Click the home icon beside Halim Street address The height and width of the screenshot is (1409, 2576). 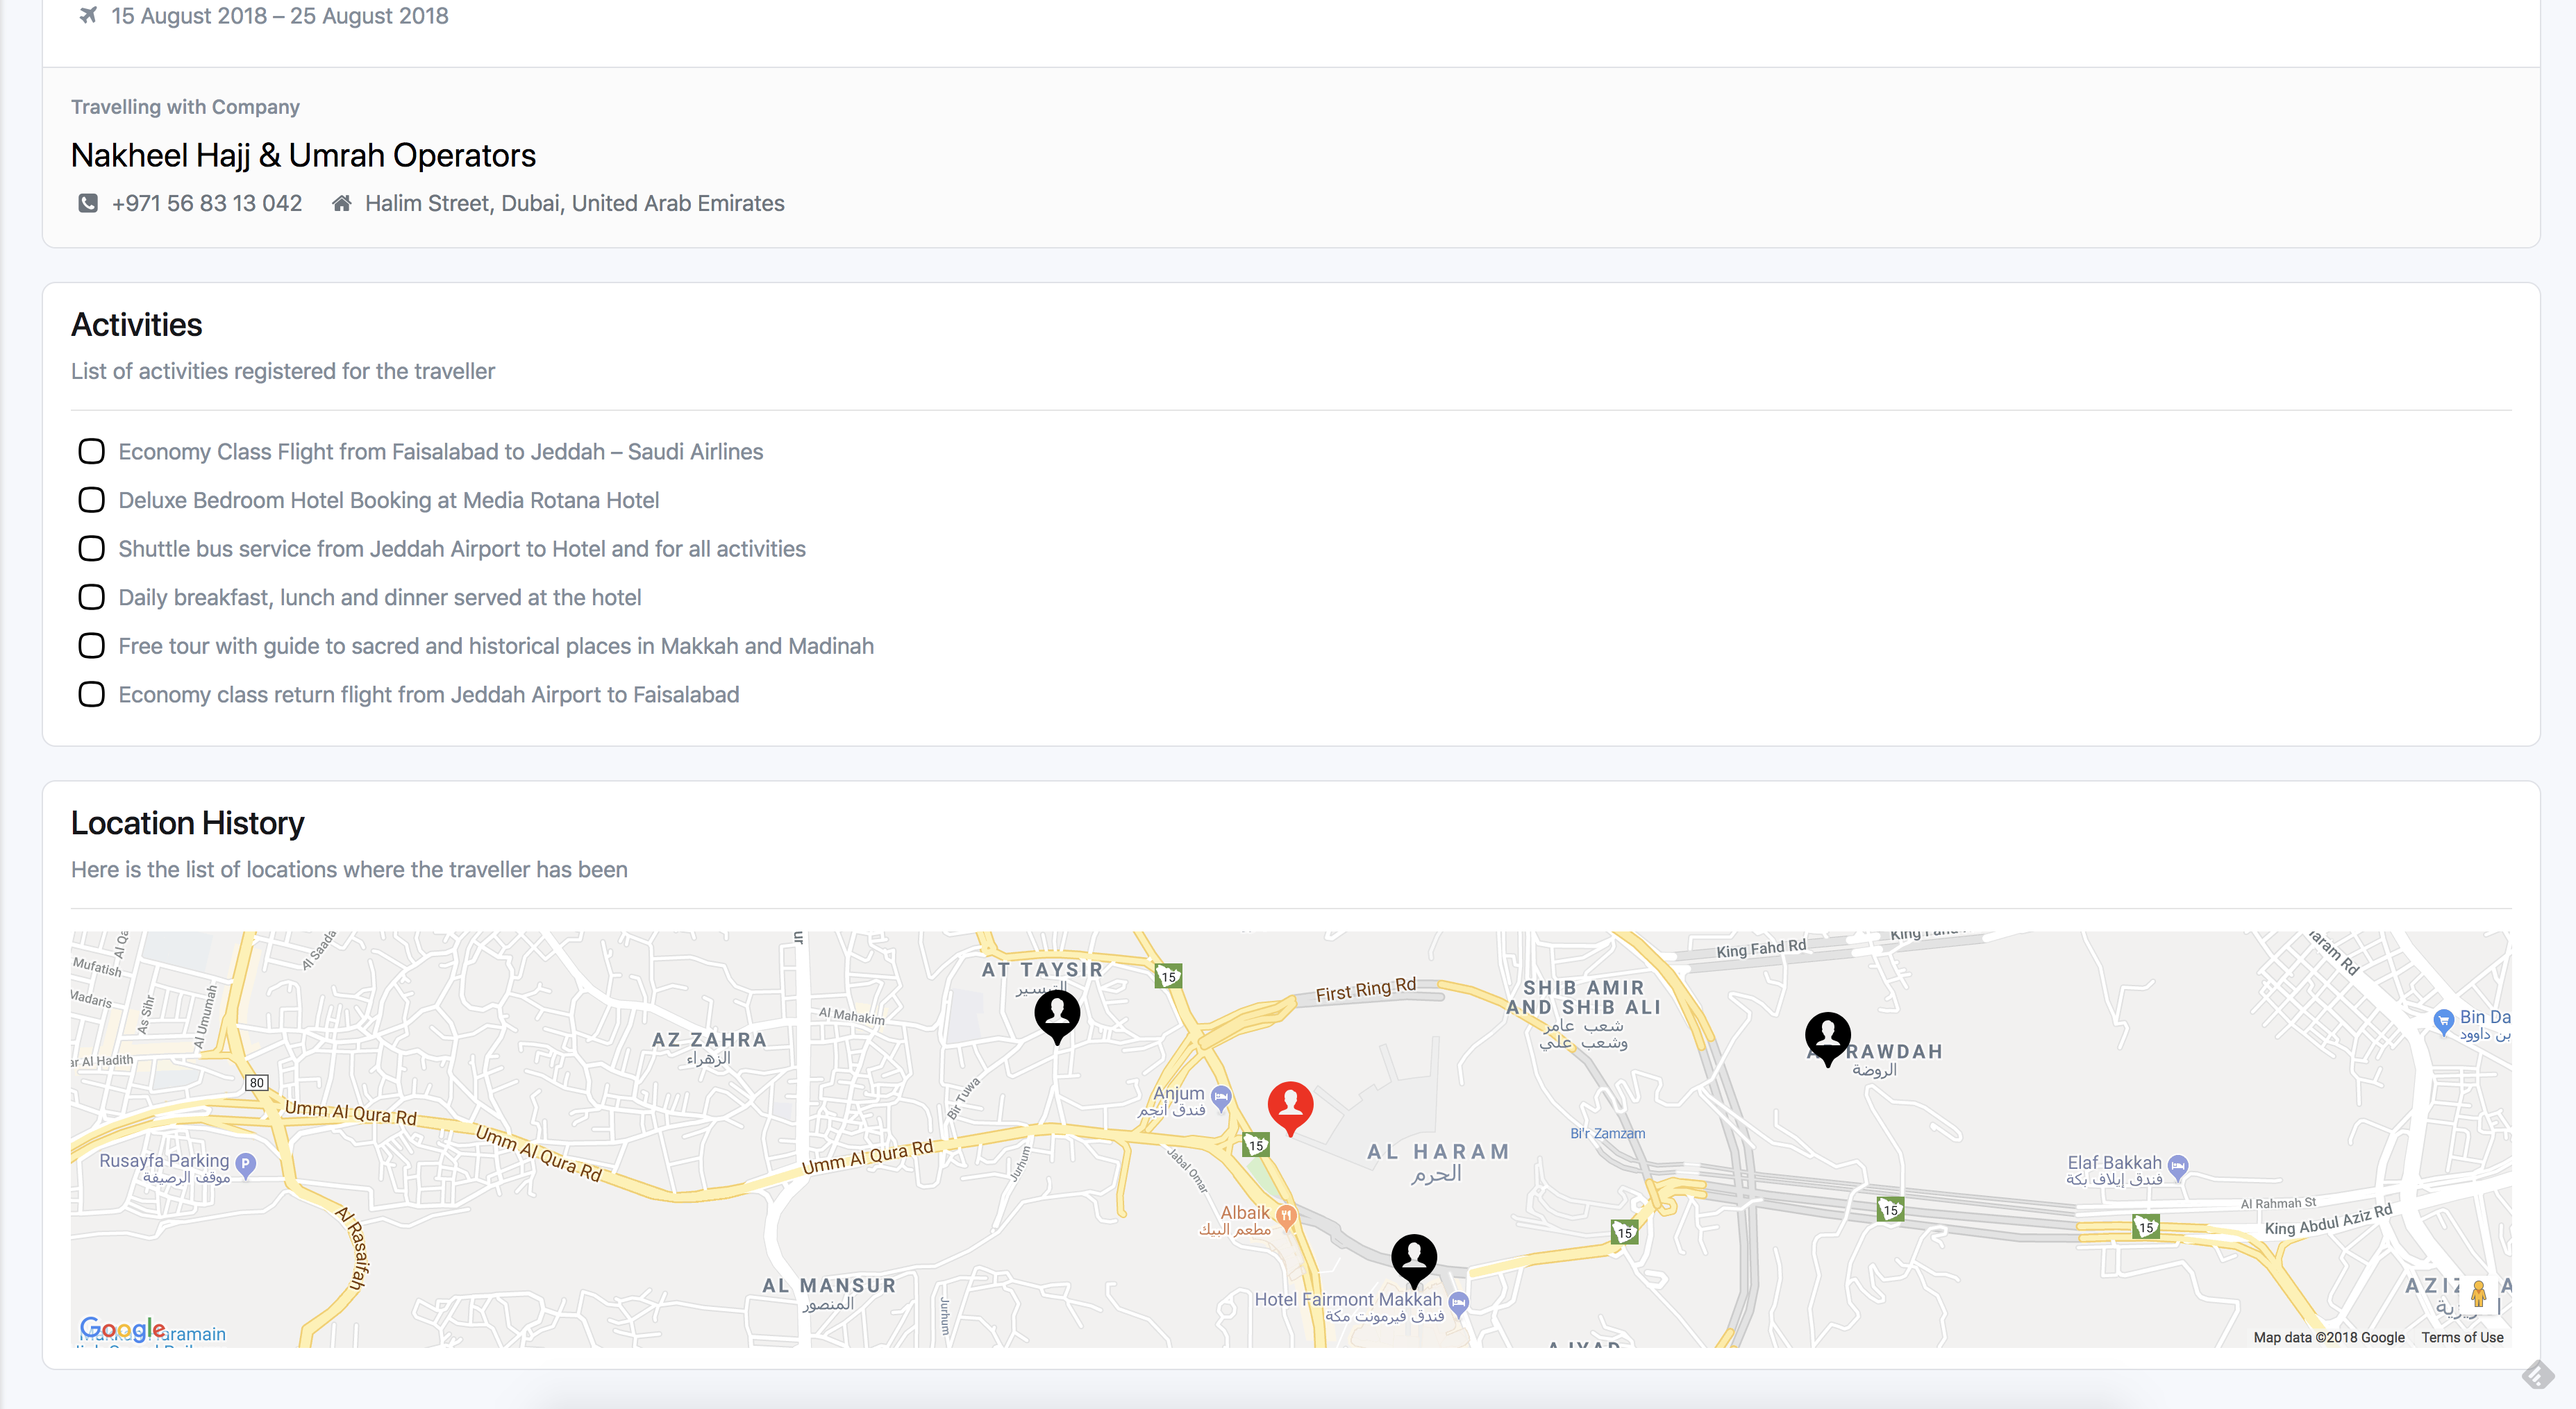342,204
